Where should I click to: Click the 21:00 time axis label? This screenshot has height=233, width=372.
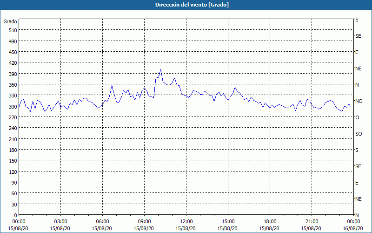tap(312, 222)
